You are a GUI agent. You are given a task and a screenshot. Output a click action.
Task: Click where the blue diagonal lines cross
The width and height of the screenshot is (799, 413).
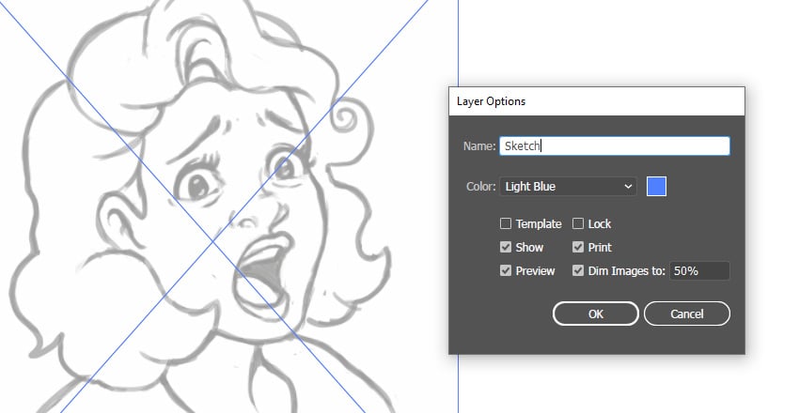(x=214, y=240)
